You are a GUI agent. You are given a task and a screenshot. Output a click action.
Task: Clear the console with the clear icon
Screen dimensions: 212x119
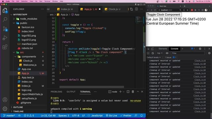pos(153,53)
